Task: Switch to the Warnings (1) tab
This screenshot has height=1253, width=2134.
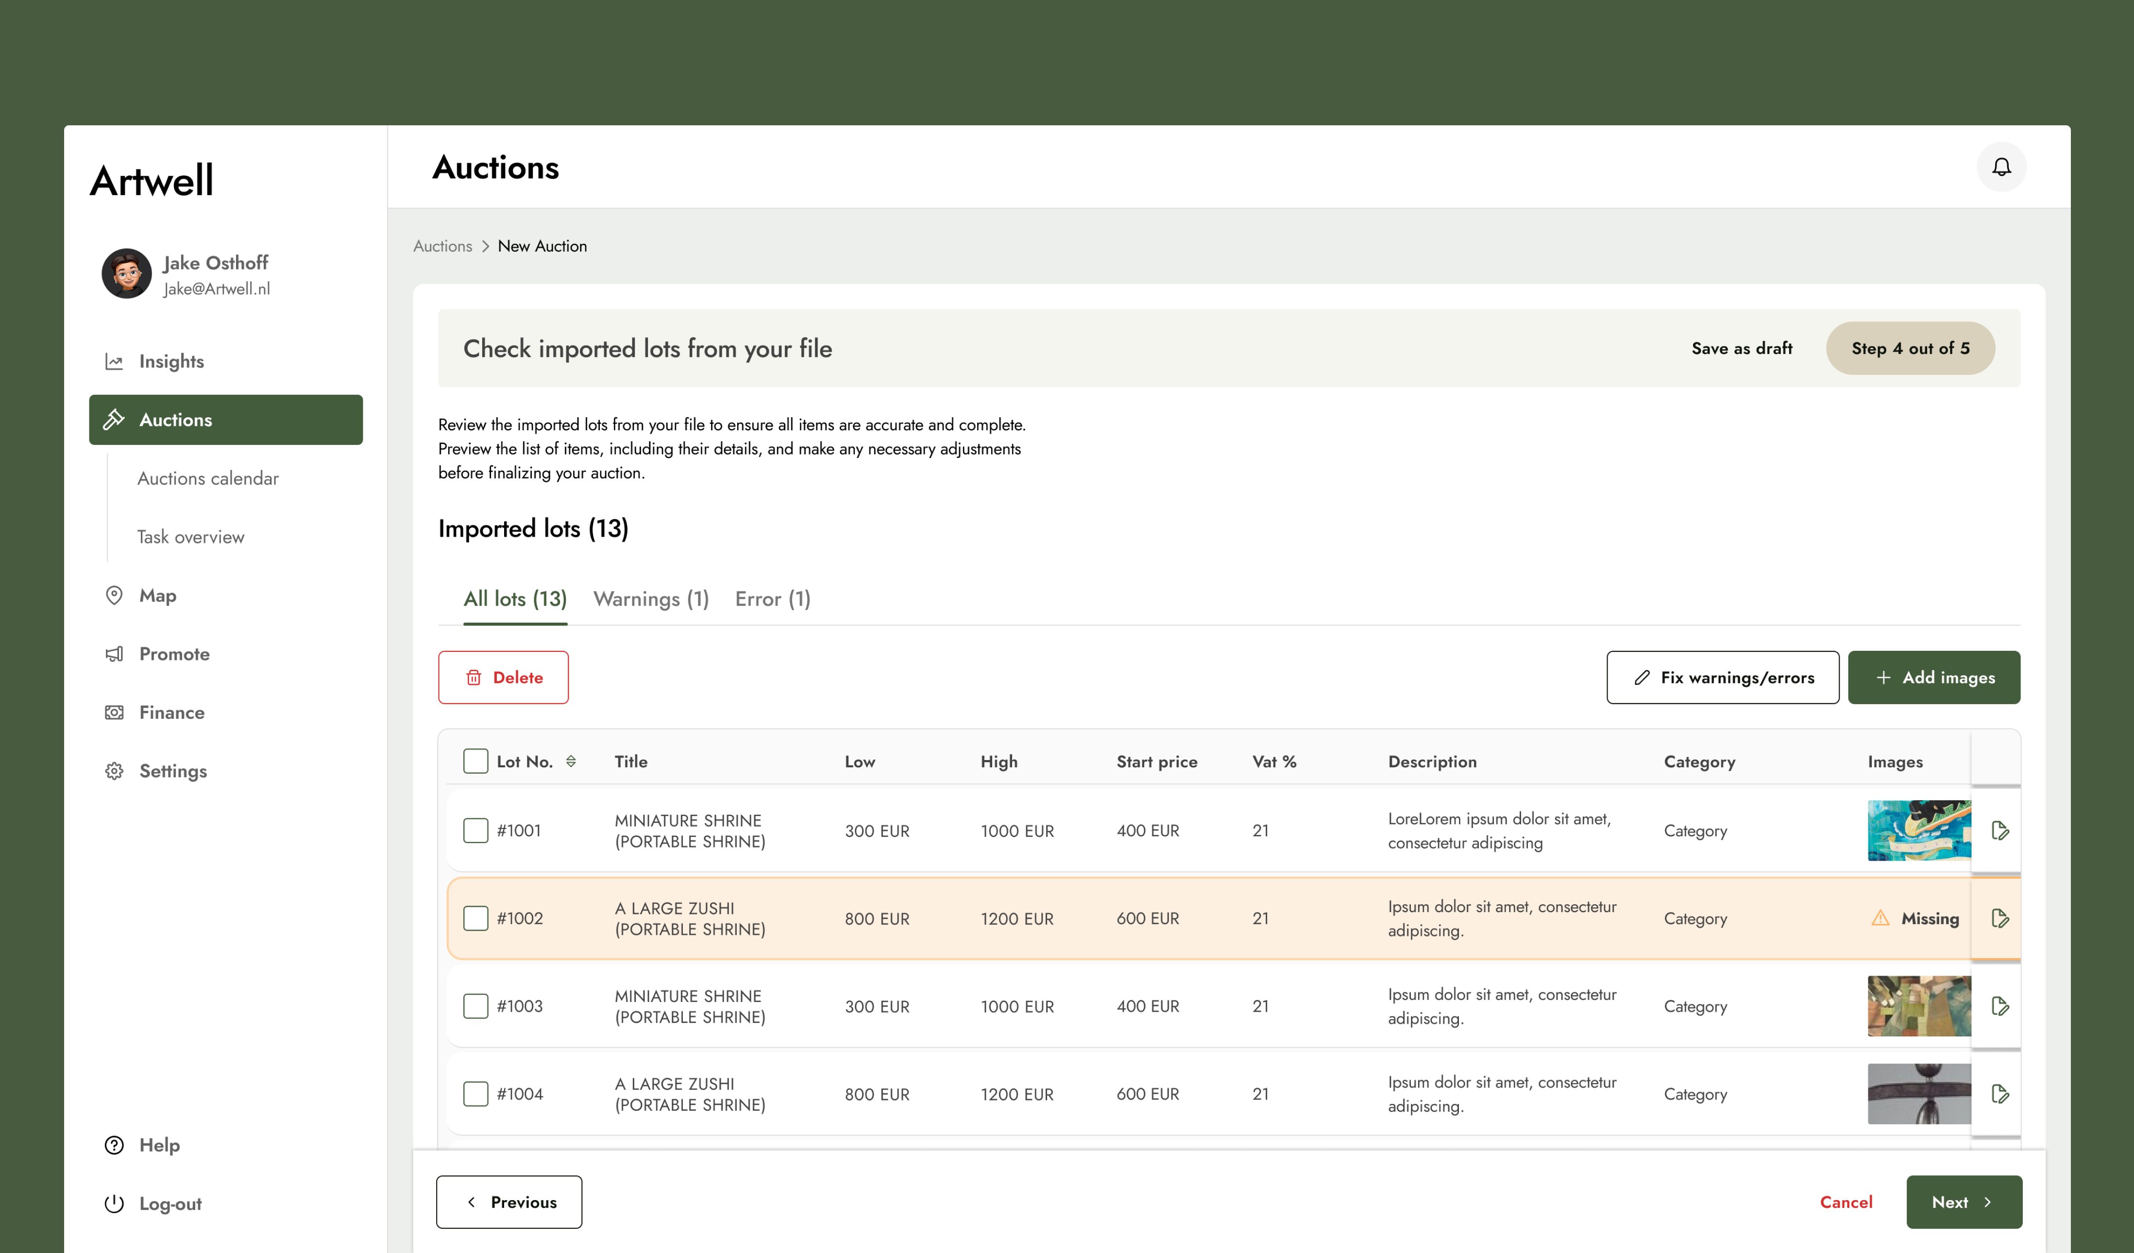Action: click(x=650, y=598)
